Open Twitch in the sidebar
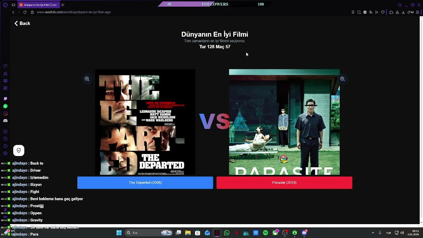The image size is (423, 238). (5, 99)
